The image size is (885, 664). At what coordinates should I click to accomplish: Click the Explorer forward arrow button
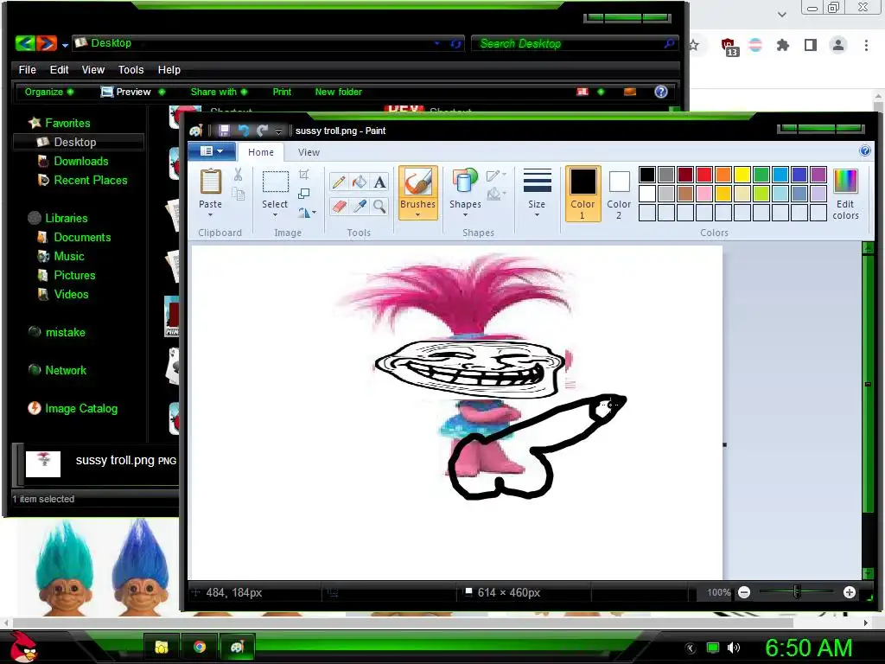47,43
